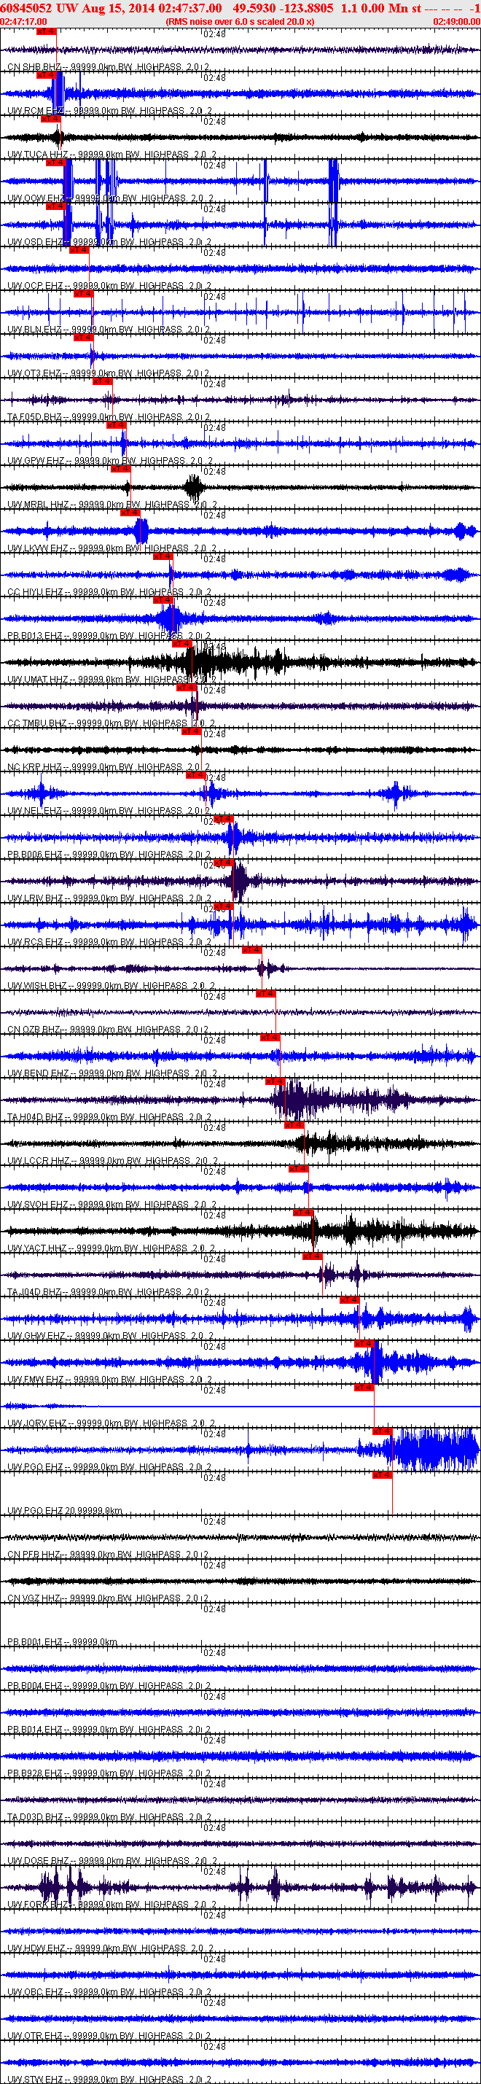
Task: Select the TA F05D BHZ station label
Action: tap(109, 416)
